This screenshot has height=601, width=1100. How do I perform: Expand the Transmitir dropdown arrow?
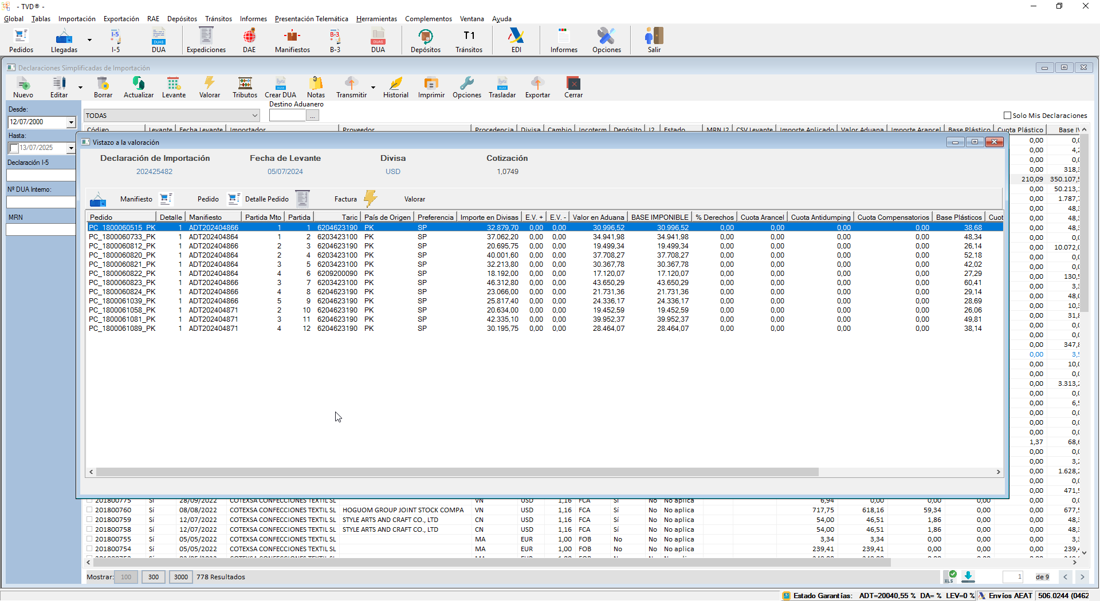tap(373, 88)
